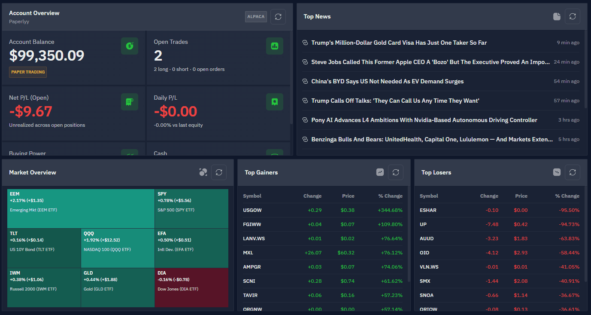This screenshot has width=591, height=315.
Task: Click the -$9.67 Net P/L value
Action: [30, 111]
